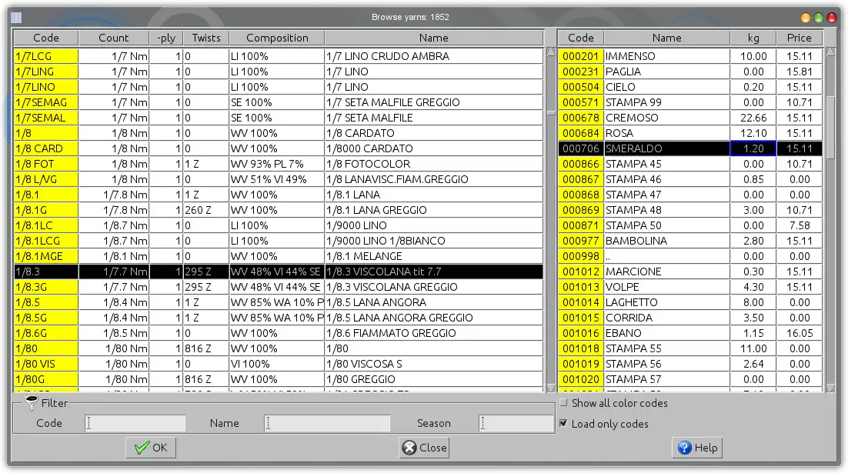Select yarn code 1/8.6G
This screenshot has height=473, width=848.
[x=46, y=334]
